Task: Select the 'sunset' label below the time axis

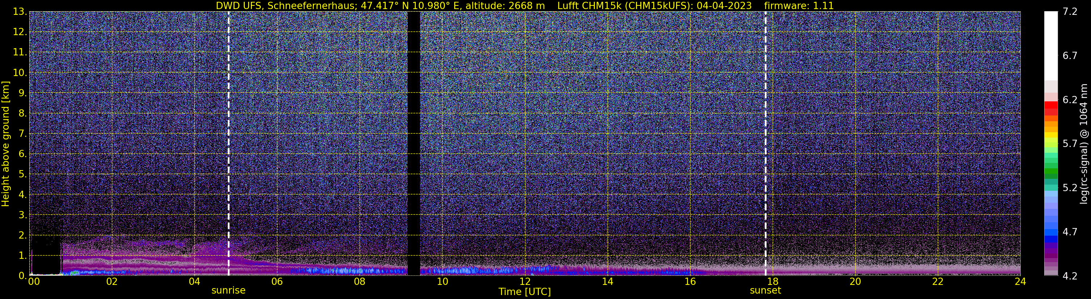Action: point(765,290)
